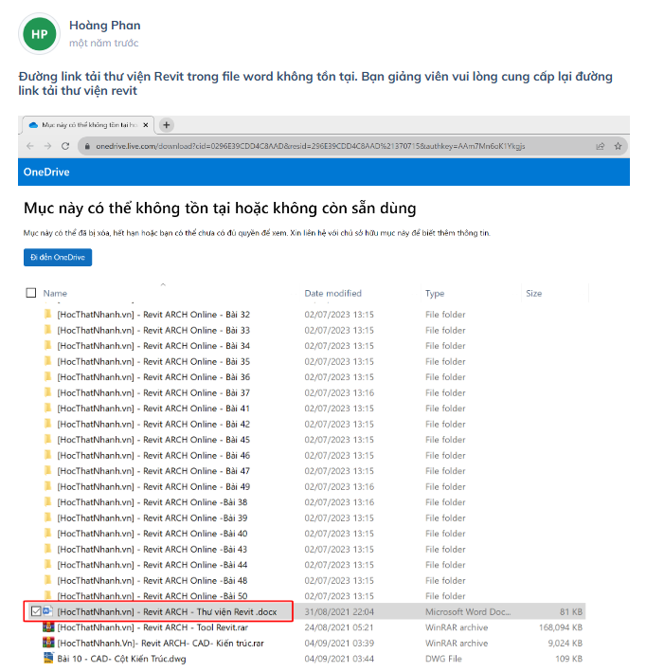Open a new browser tab
The image size is (646, 672).
click(167, 125)
